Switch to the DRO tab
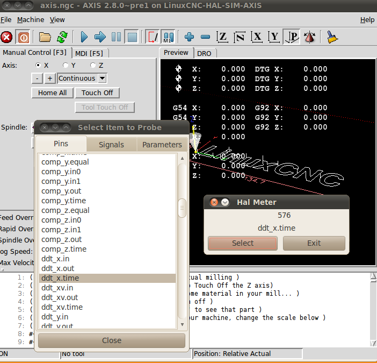 (x=204, y=53)
